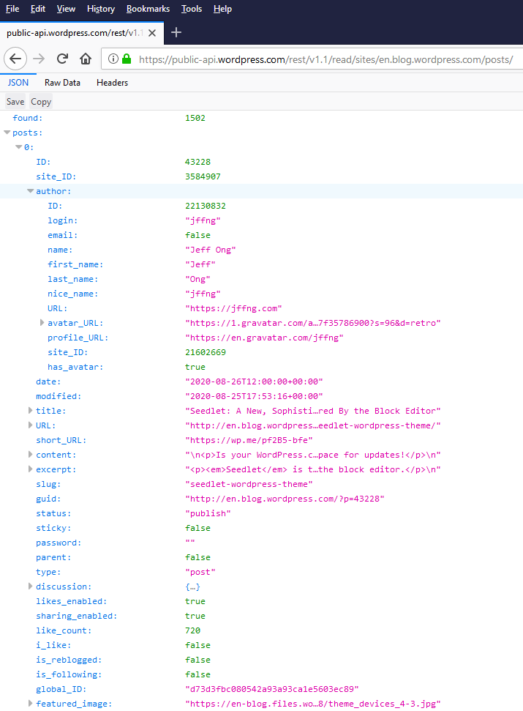
Task: Select the JSON viewer tab
Action: pos(18,83)
